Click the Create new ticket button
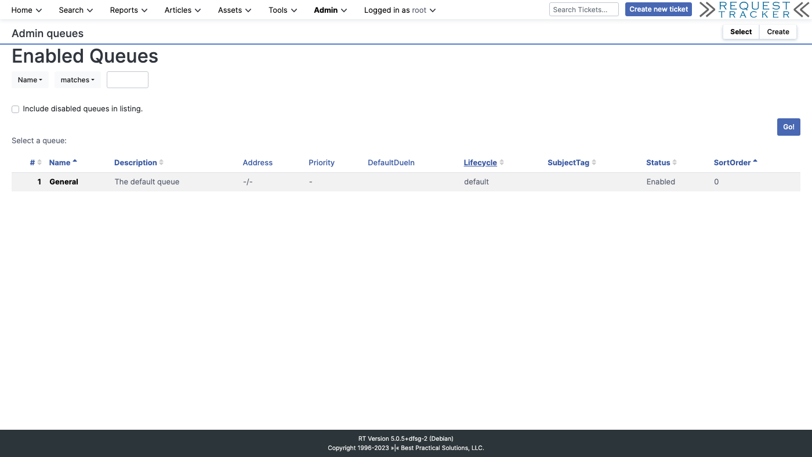The image size is (812, 457). pos(658,9)
